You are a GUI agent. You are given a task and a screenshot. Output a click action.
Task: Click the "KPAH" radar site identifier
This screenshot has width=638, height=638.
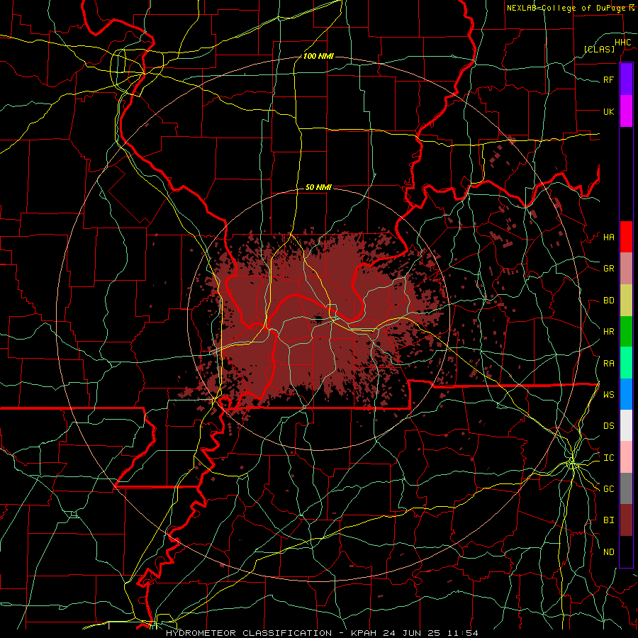(365, 633)
